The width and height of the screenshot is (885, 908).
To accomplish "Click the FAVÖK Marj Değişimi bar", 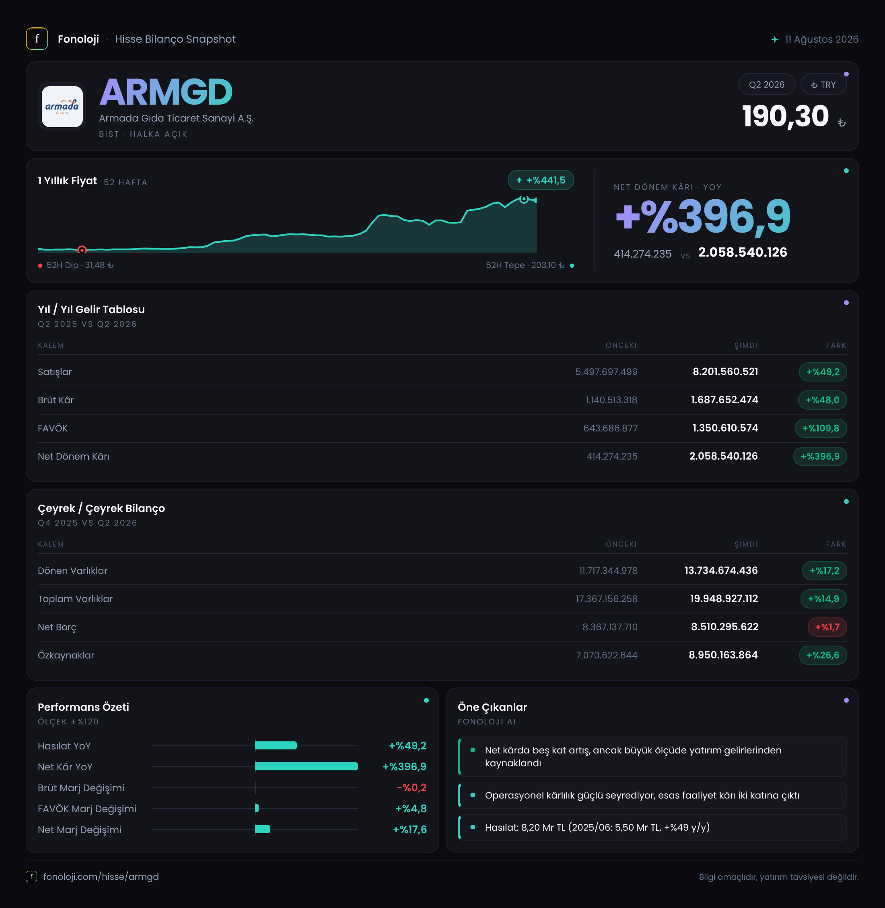I will [257, 809].
